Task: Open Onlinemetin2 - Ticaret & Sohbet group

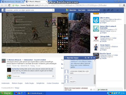Action: coord(35,60)
